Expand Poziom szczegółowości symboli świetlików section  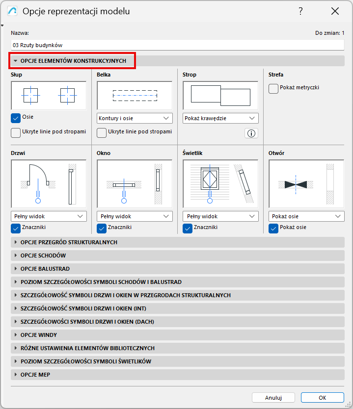[178, 361]
